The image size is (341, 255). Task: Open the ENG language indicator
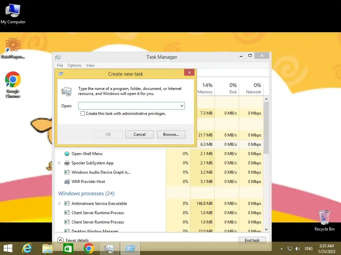click(x=309, y=249)
